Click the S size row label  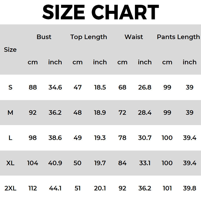10,87
